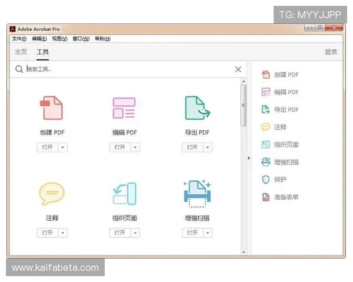353x282 pixels.
Task: Click the 导出 PDF large tool icon
Action: (197, 108)
